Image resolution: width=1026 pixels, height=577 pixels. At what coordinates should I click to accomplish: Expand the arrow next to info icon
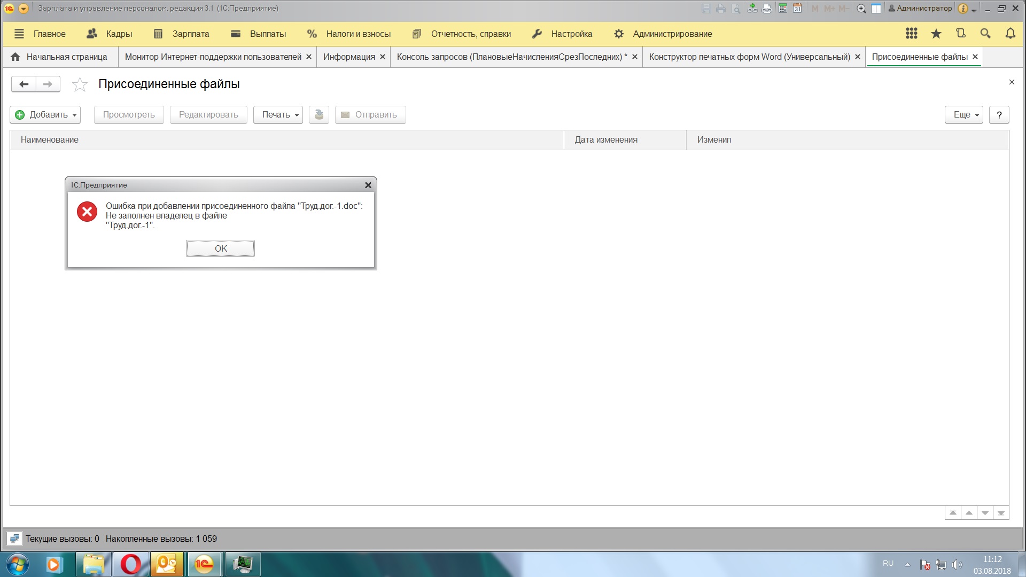click(974, 10)
